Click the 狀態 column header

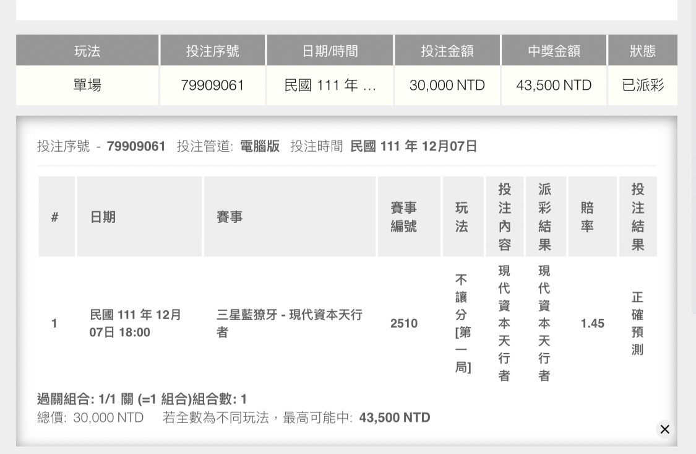643,50
